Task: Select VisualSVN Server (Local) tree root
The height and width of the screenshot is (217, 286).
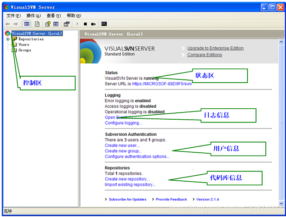Action: click(x=37, y=33)
